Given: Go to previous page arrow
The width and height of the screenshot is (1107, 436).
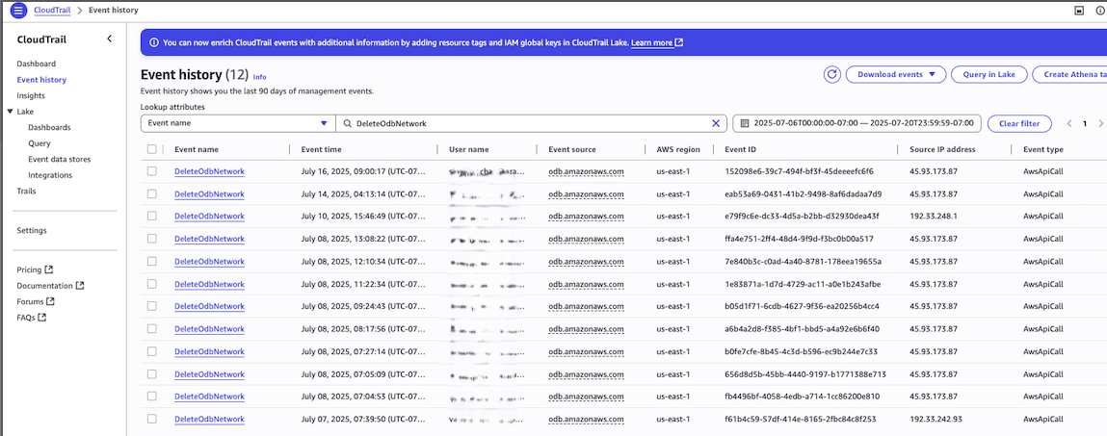Looking at the screenshot, I should point(1068,123).
